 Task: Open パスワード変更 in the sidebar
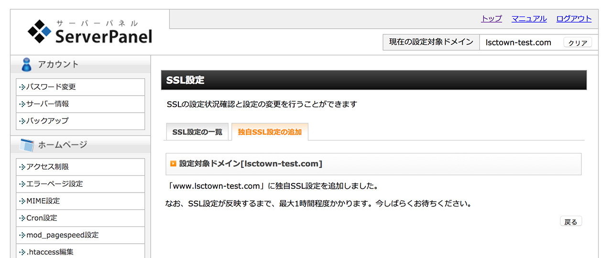[x=51, y=87]
